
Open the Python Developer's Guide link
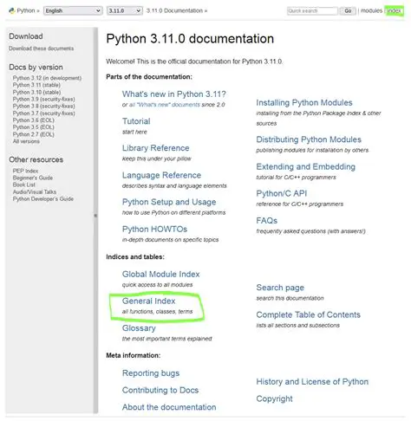43,198
